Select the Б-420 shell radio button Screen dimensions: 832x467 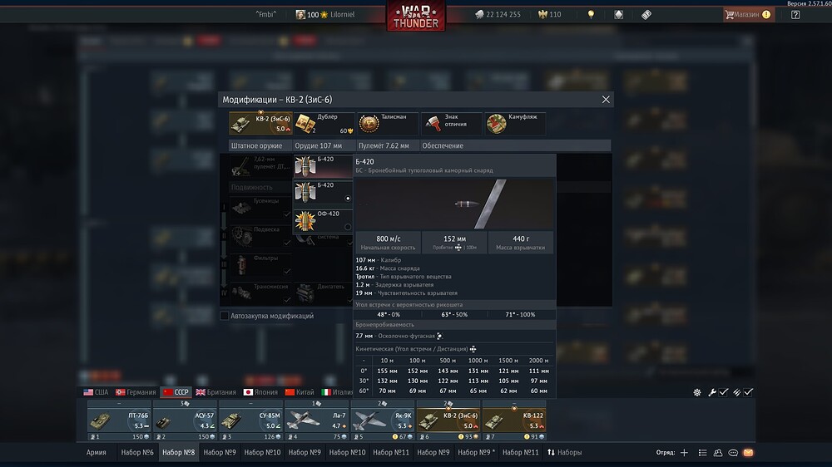(348, 199)
